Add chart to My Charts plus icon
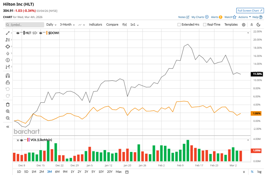269x177 pixels. 207,17
